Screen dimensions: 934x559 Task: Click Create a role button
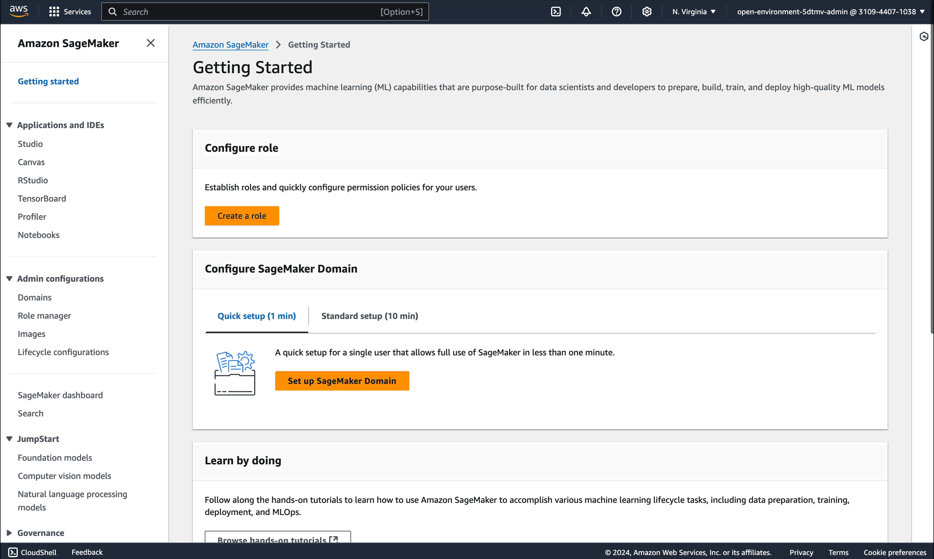pyautogui.click(x=242, y=216)
